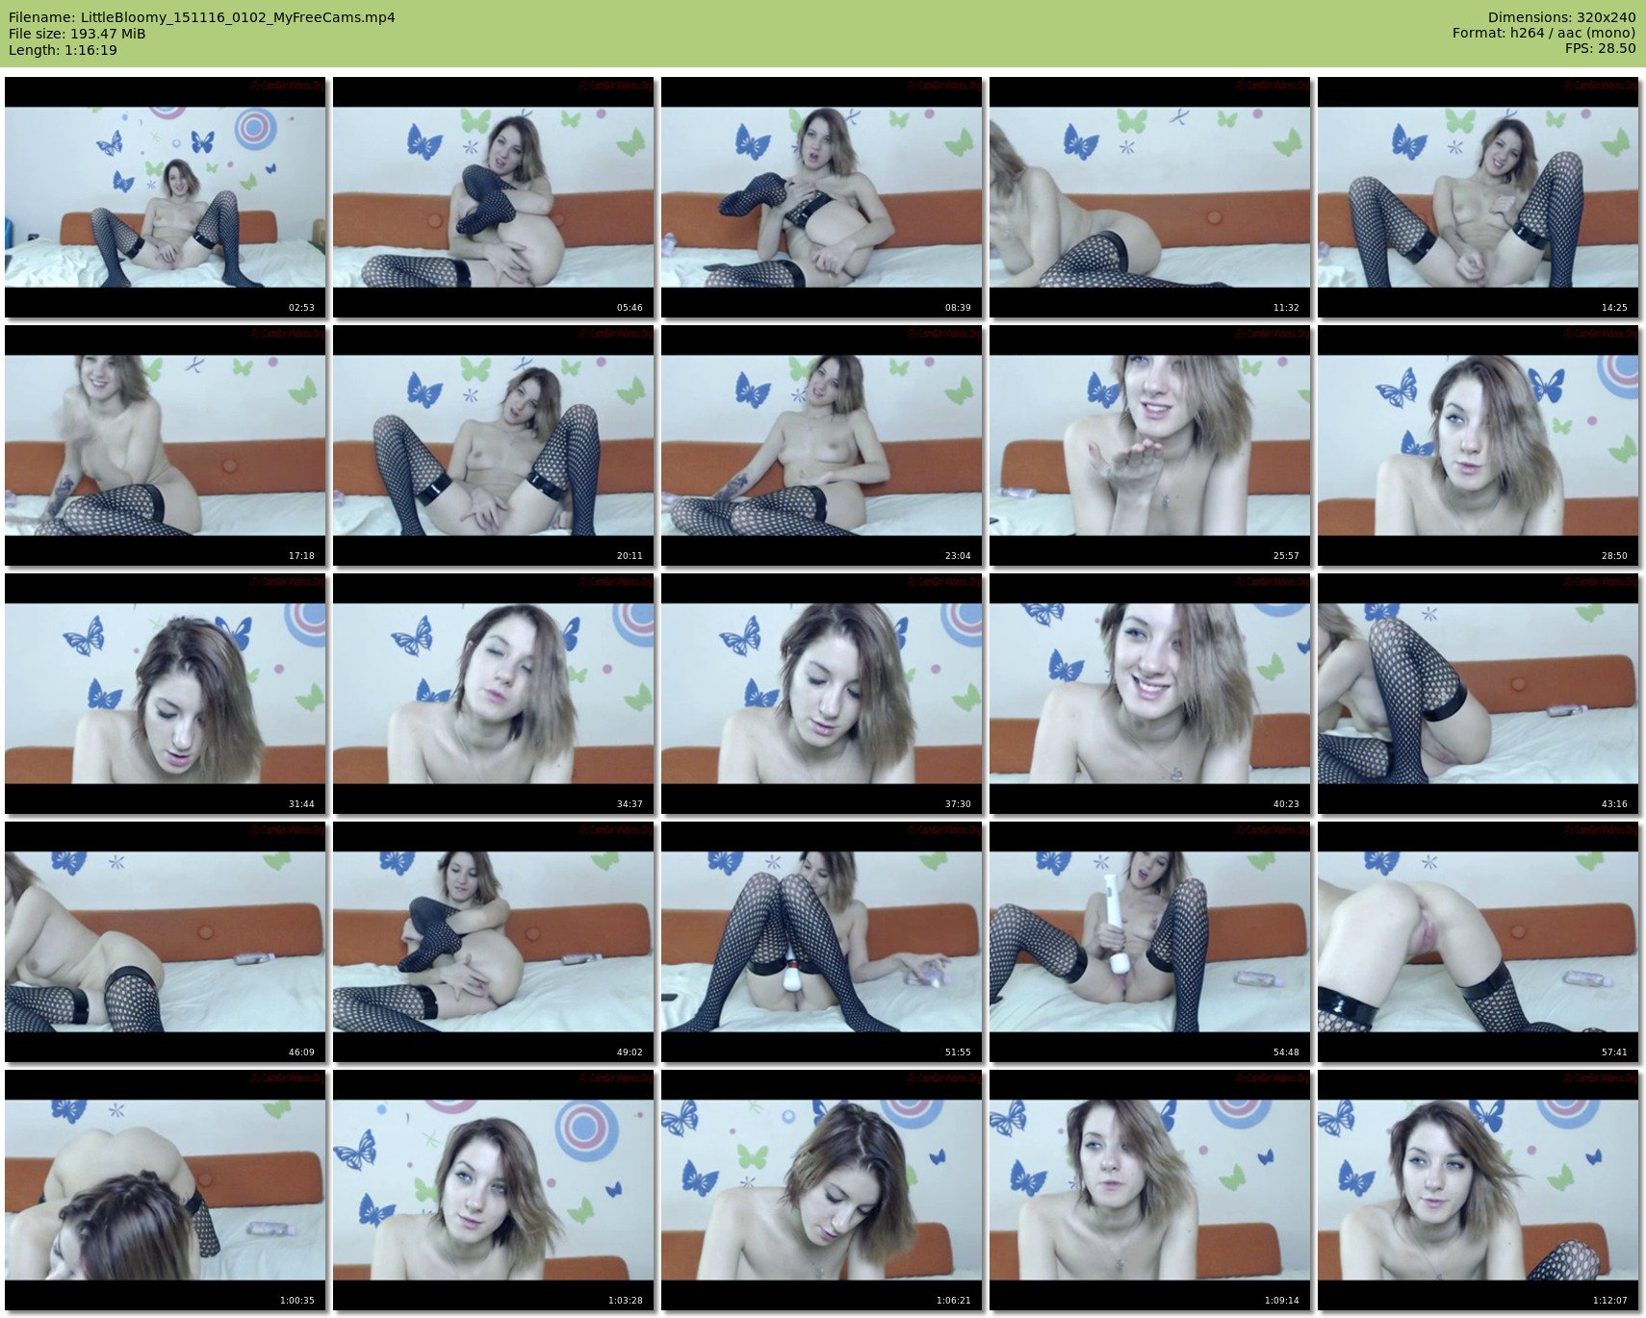Select the thumbnail stamped 1:06:21

(x=822, y=1190)
